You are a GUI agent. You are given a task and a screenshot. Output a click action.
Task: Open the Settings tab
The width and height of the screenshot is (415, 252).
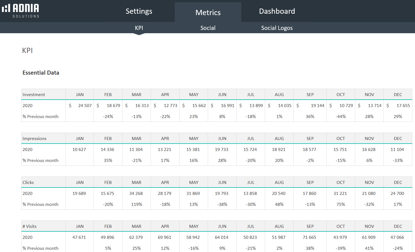(x=139, y=11)
